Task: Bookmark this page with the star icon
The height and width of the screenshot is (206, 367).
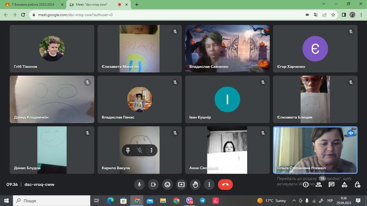Action: click(333, 15)
